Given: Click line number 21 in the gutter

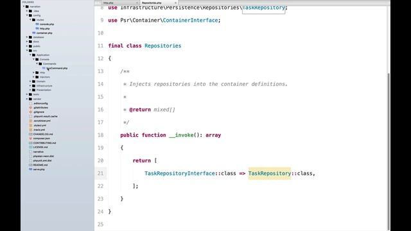Looking at the screenshot, I should click(x=101, y=173).
